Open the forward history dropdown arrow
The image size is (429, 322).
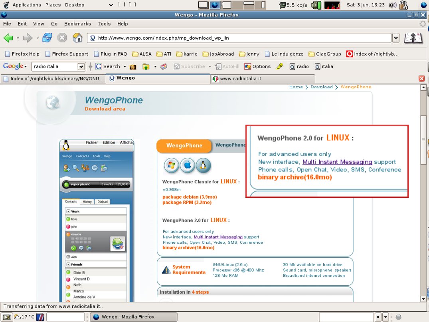[x=37, y=38]
